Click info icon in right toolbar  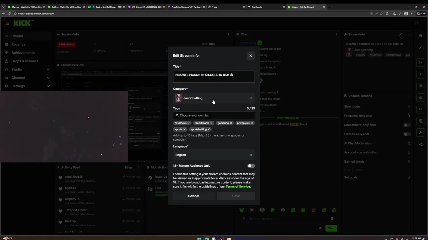click(421, 36)
